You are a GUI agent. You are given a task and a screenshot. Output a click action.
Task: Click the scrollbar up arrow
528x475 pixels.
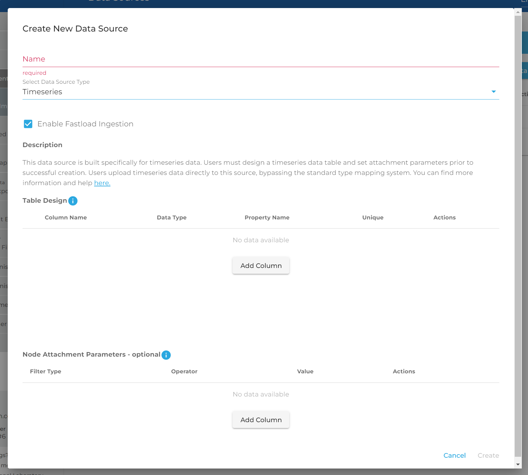click(x=518, y=12)
